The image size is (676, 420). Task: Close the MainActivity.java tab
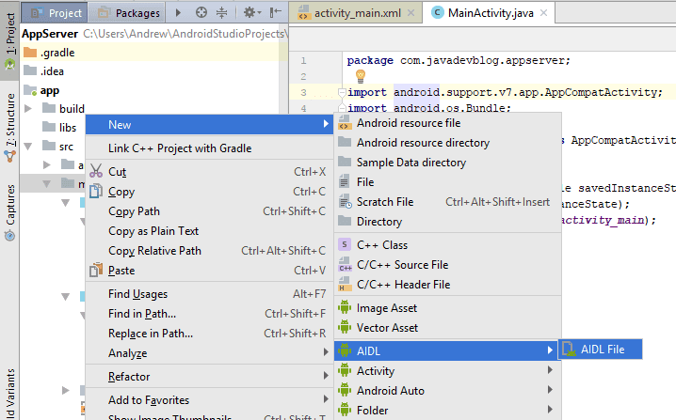[543, 13]
